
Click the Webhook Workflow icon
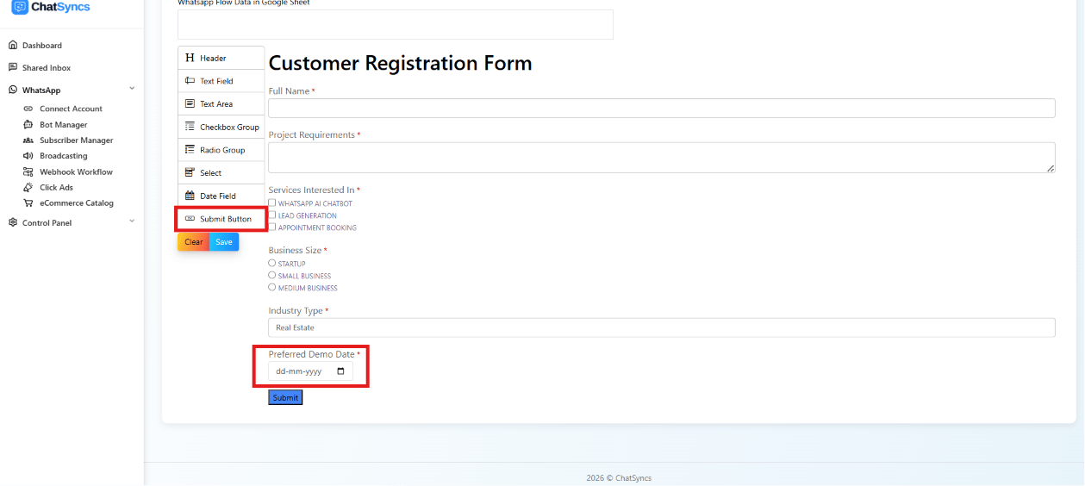28,171
